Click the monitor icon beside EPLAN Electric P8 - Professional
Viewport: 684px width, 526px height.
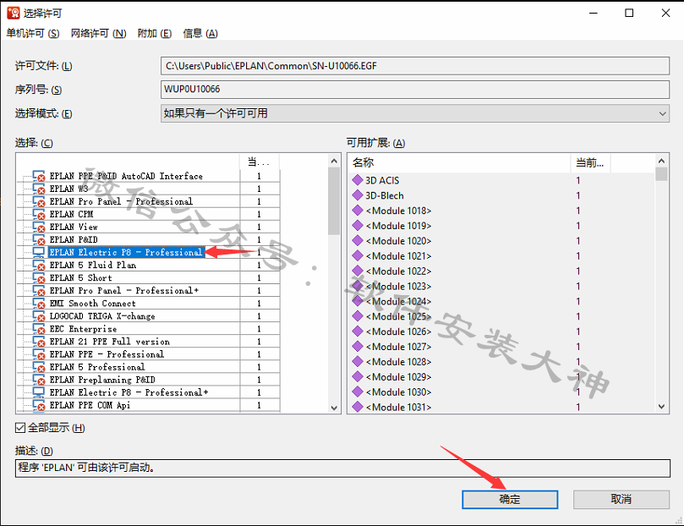pos(39,252)
